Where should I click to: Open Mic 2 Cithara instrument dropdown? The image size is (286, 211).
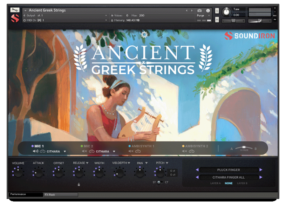[x=114, y=151]
